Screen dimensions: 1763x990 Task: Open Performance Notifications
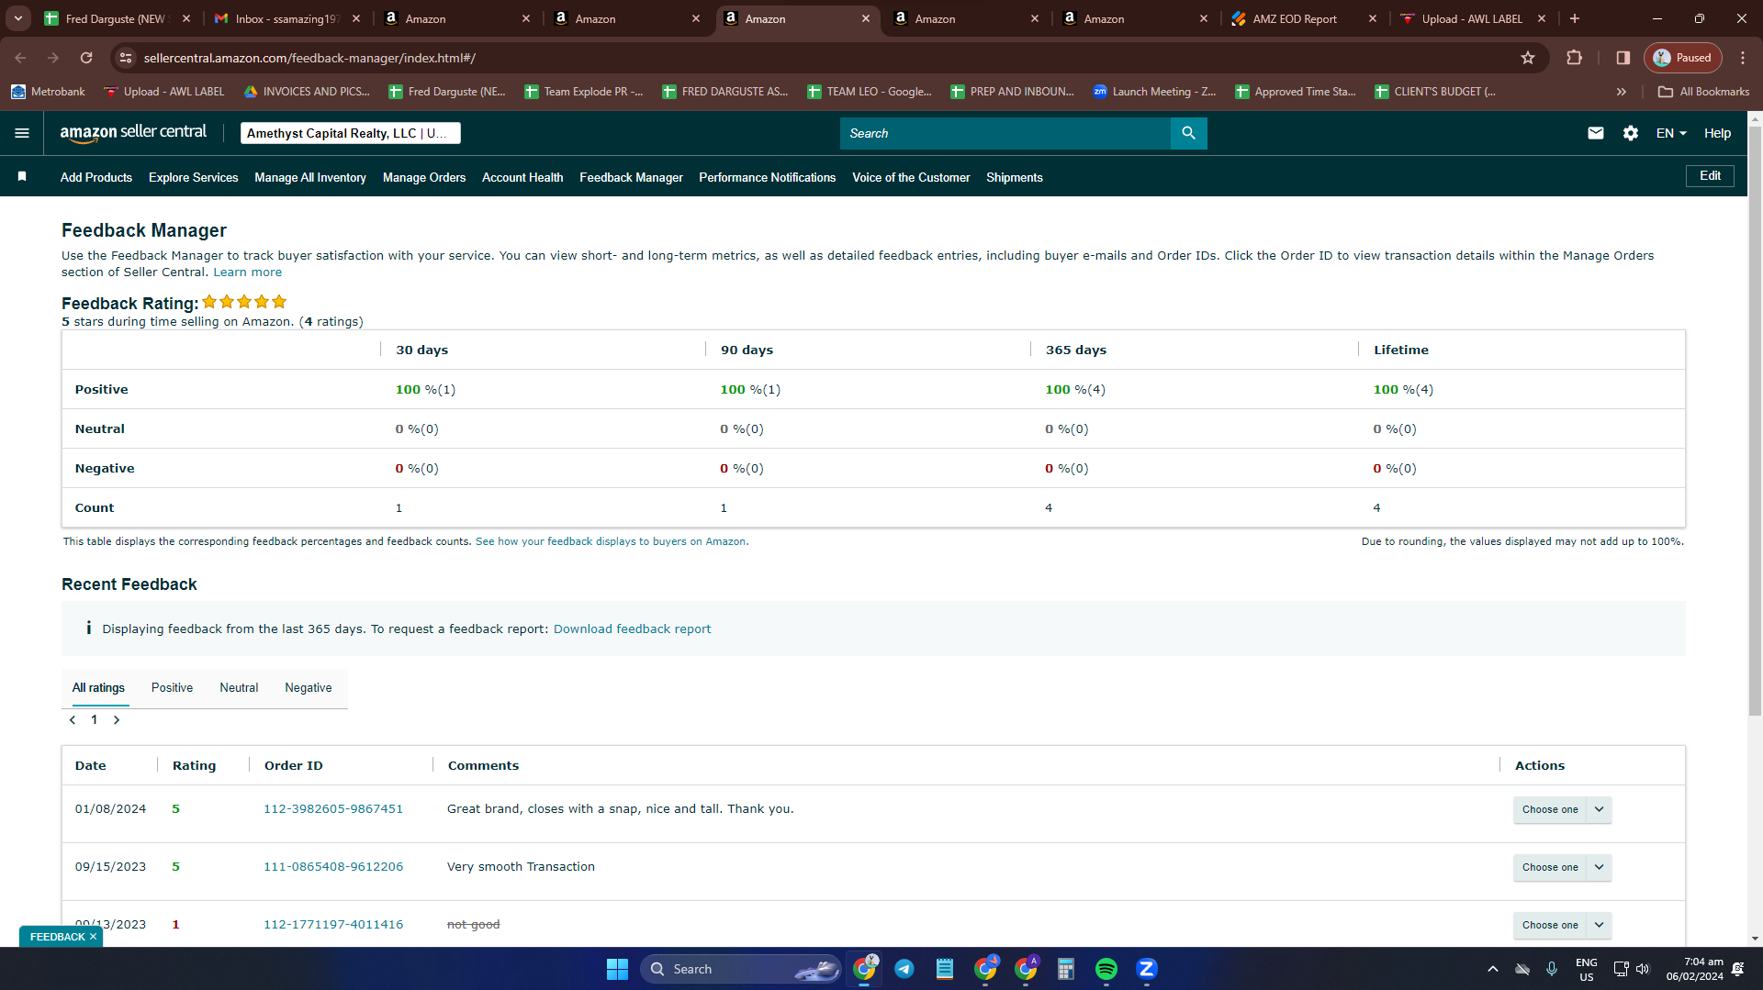coord(767,177)
